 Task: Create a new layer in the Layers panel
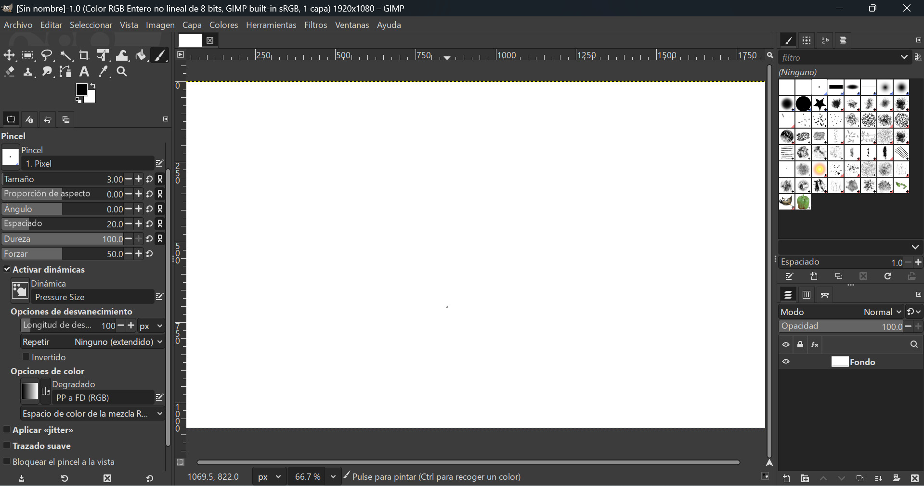pyautogui.click(x=787, y=478)
